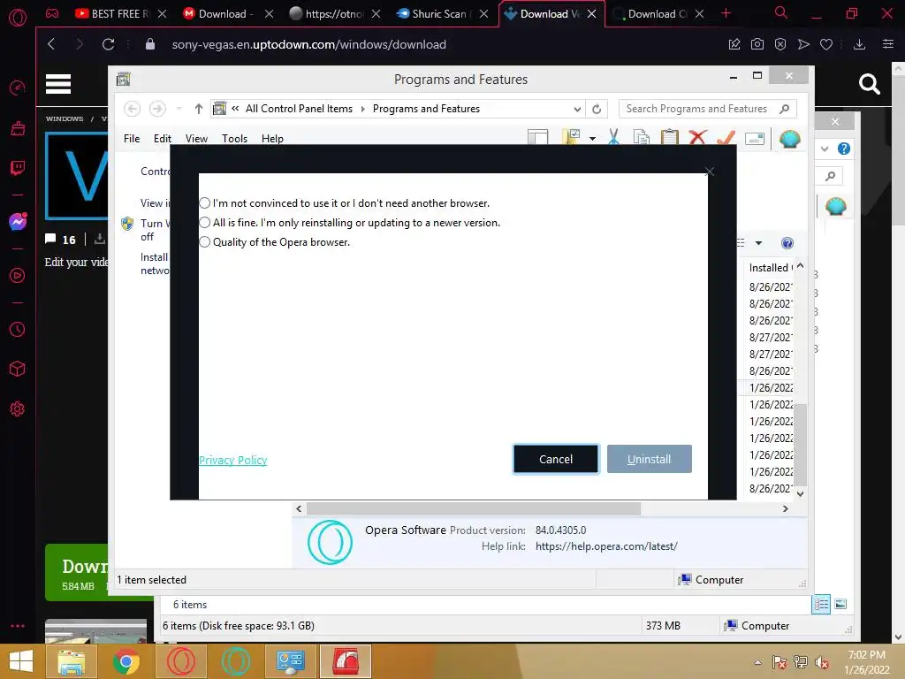Reload the uptodown page

(x=108, y=44)
